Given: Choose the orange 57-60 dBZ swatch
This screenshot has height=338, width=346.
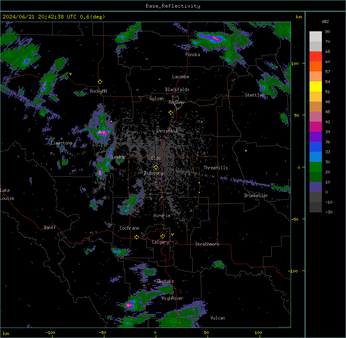Looking at the screenshot, I should (315, 66).
